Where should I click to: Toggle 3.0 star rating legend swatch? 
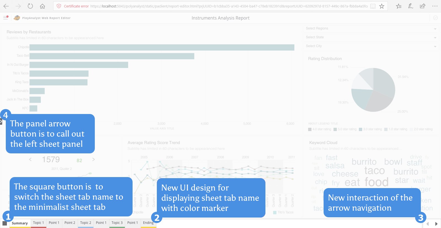(x=361, y=129)
